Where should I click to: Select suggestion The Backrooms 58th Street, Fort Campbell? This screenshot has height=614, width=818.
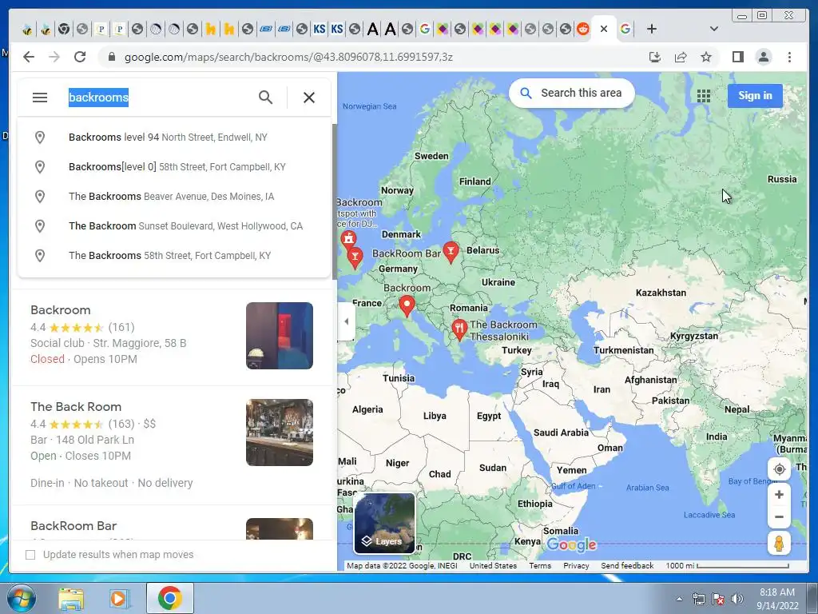174,255
